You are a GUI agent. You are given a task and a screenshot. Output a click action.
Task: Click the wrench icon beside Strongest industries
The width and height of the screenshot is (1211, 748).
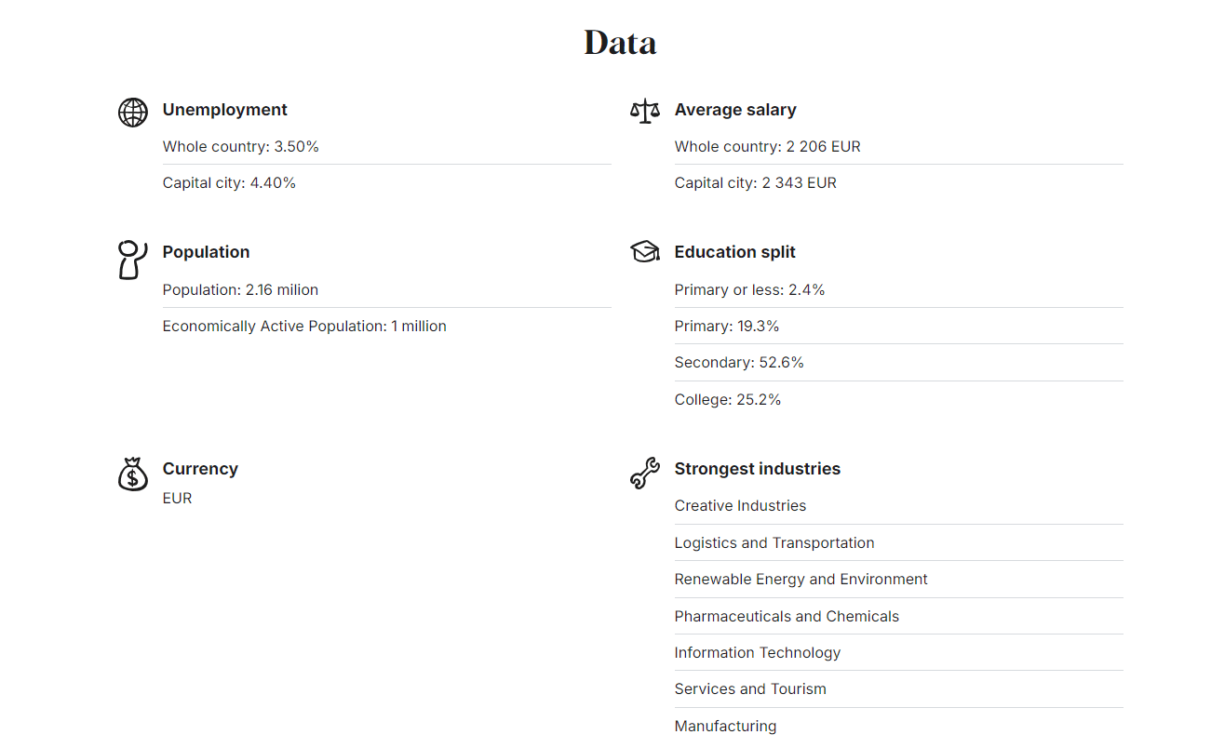point(644,474)
